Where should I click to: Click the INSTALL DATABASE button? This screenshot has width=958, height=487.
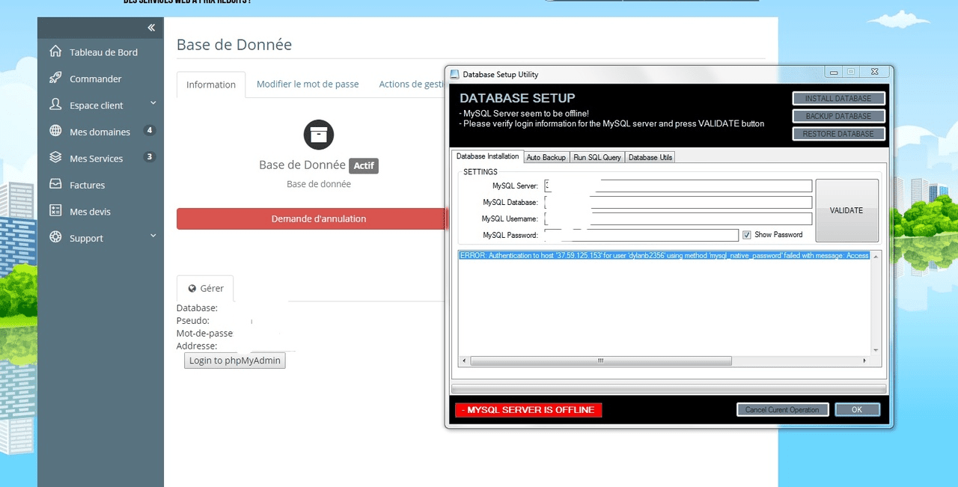(838, 98)
